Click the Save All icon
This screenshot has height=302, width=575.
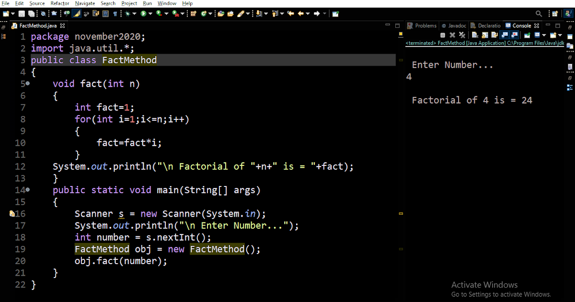point(32,13)
